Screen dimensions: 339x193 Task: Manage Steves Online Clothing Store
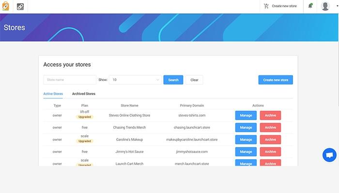click(246, 115)
